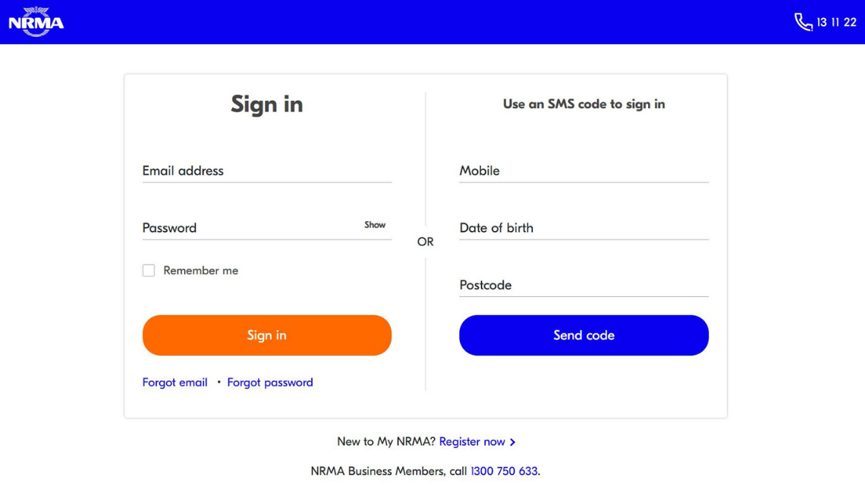The width and height of the screenshot is (865, 485).
Task: Select the Sign in panel heading
Action: pyautogui.click(x=266, y=105)
